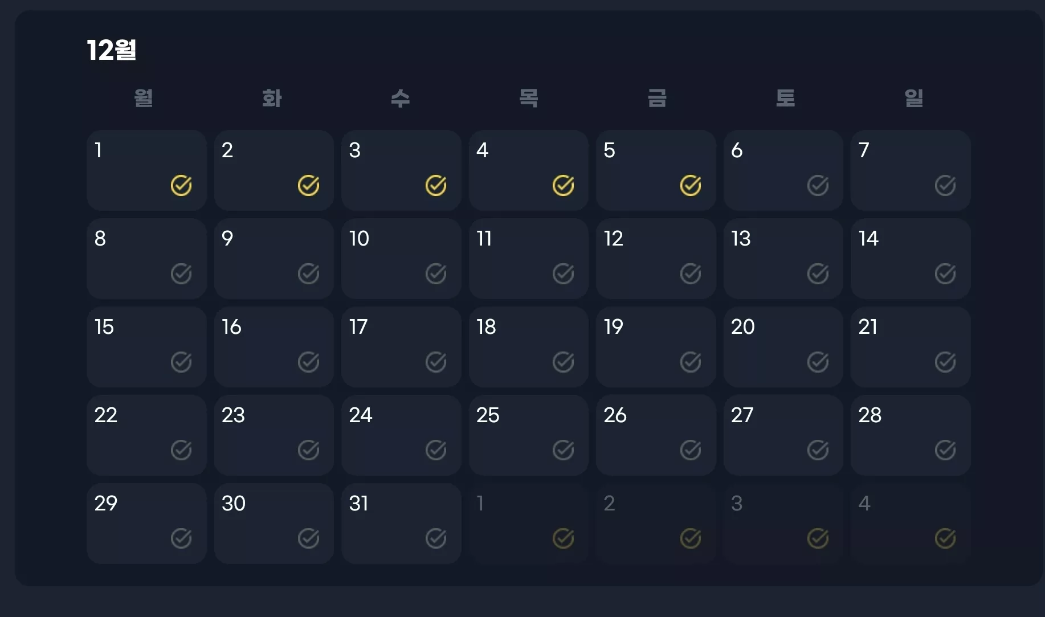Click the yellow check icon on December 1
This screenshot has width=1045, height=617.
pyautogui.click(x=181, y=185)
